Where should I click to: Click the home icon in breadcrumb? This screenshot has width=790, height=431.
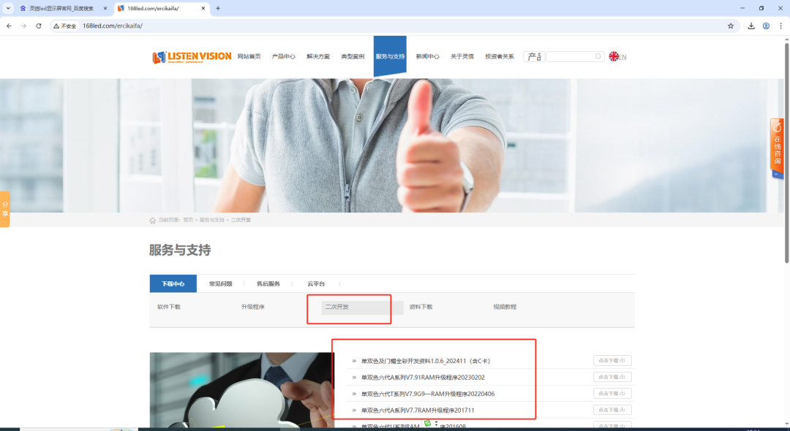point(153,220)
